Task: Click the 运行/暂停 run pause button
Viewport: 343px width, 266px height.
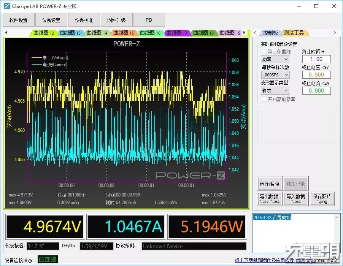Action: [x=270, y=184]
